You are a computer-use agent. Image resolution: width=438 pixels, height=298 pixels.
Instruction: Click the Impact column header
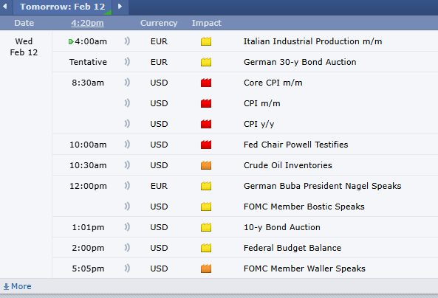click(206, 23)
